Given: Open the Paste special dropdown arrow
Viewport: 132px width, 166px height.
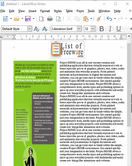Looking at the screenshot, I should tap(91, 19).
